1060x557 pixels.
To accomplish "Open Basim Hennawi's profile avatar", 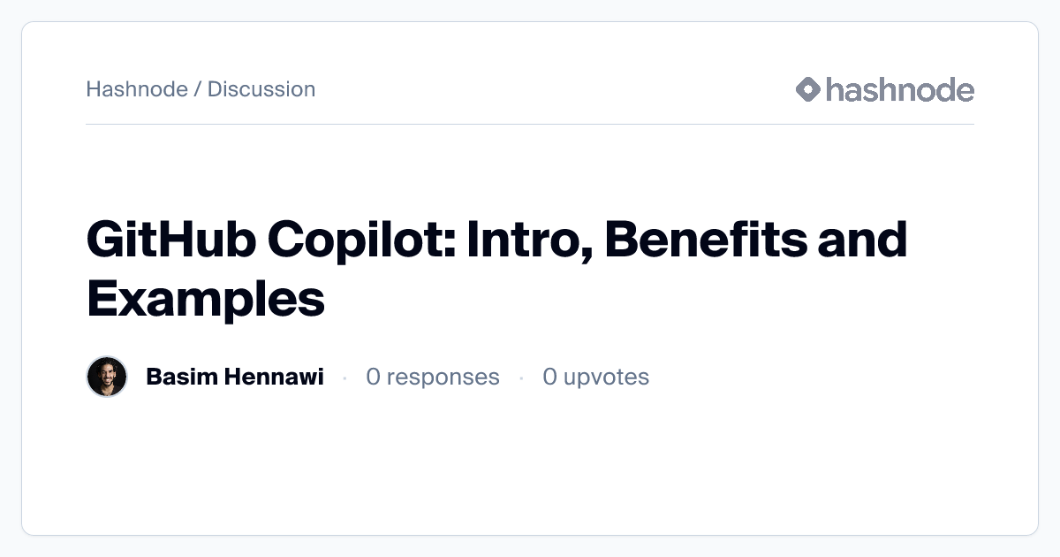I will [107, 378].
